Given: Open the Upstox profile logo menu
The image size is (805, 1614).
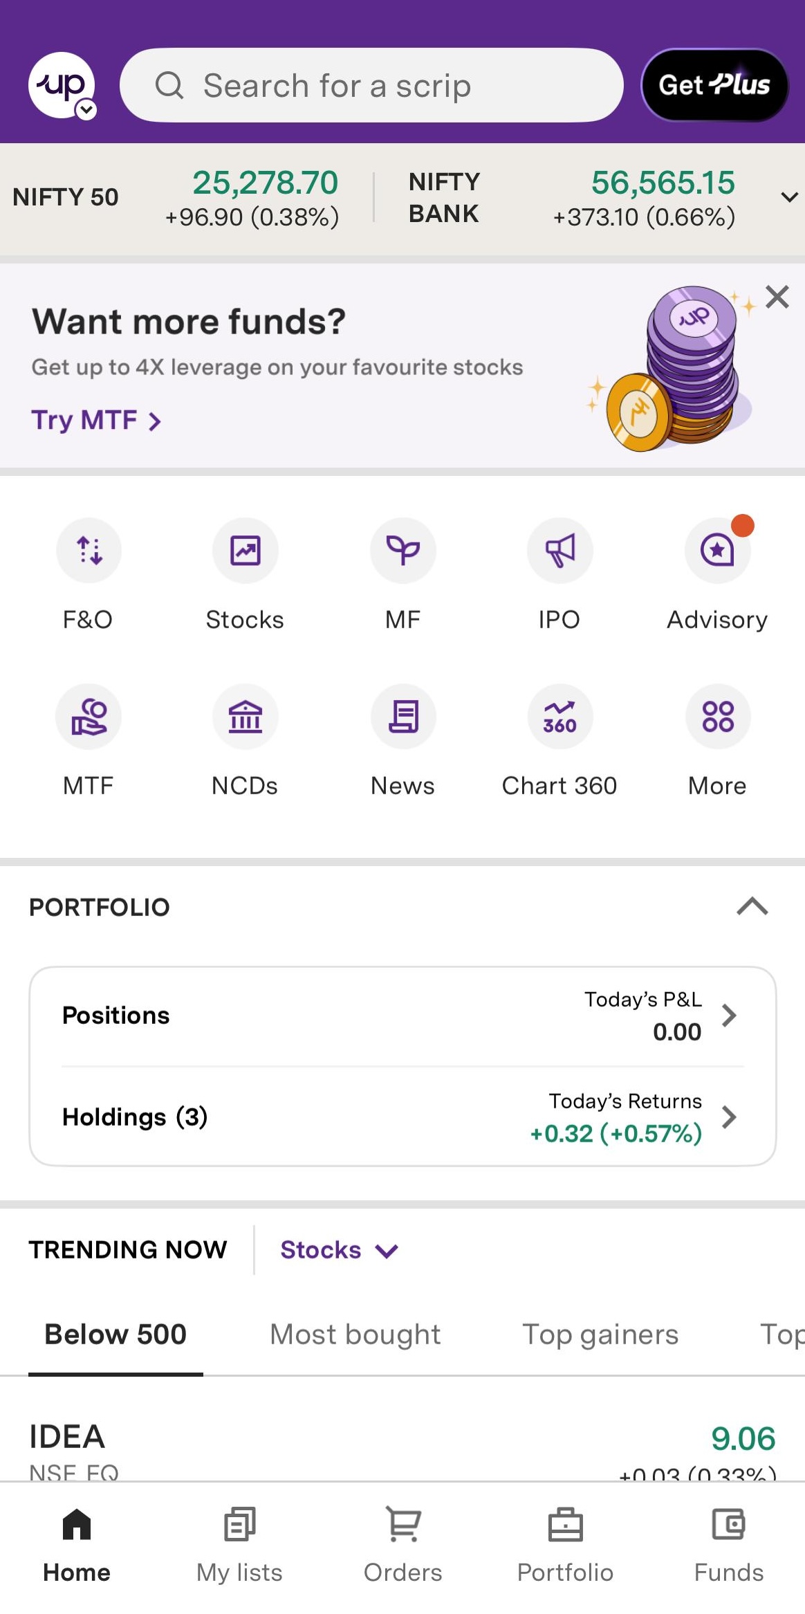Looking at the screenshot, I should click(62, 85).
